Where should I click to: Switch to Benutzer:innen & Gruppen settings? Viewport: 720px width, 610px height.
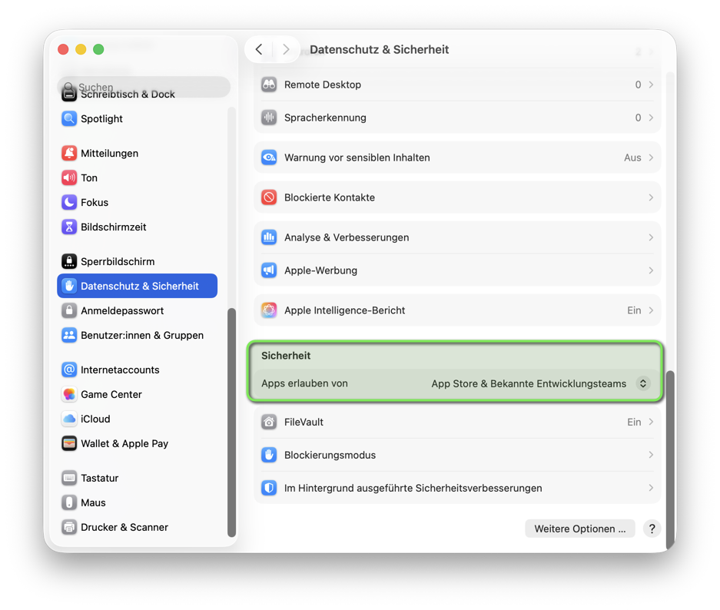coord(142,336)
